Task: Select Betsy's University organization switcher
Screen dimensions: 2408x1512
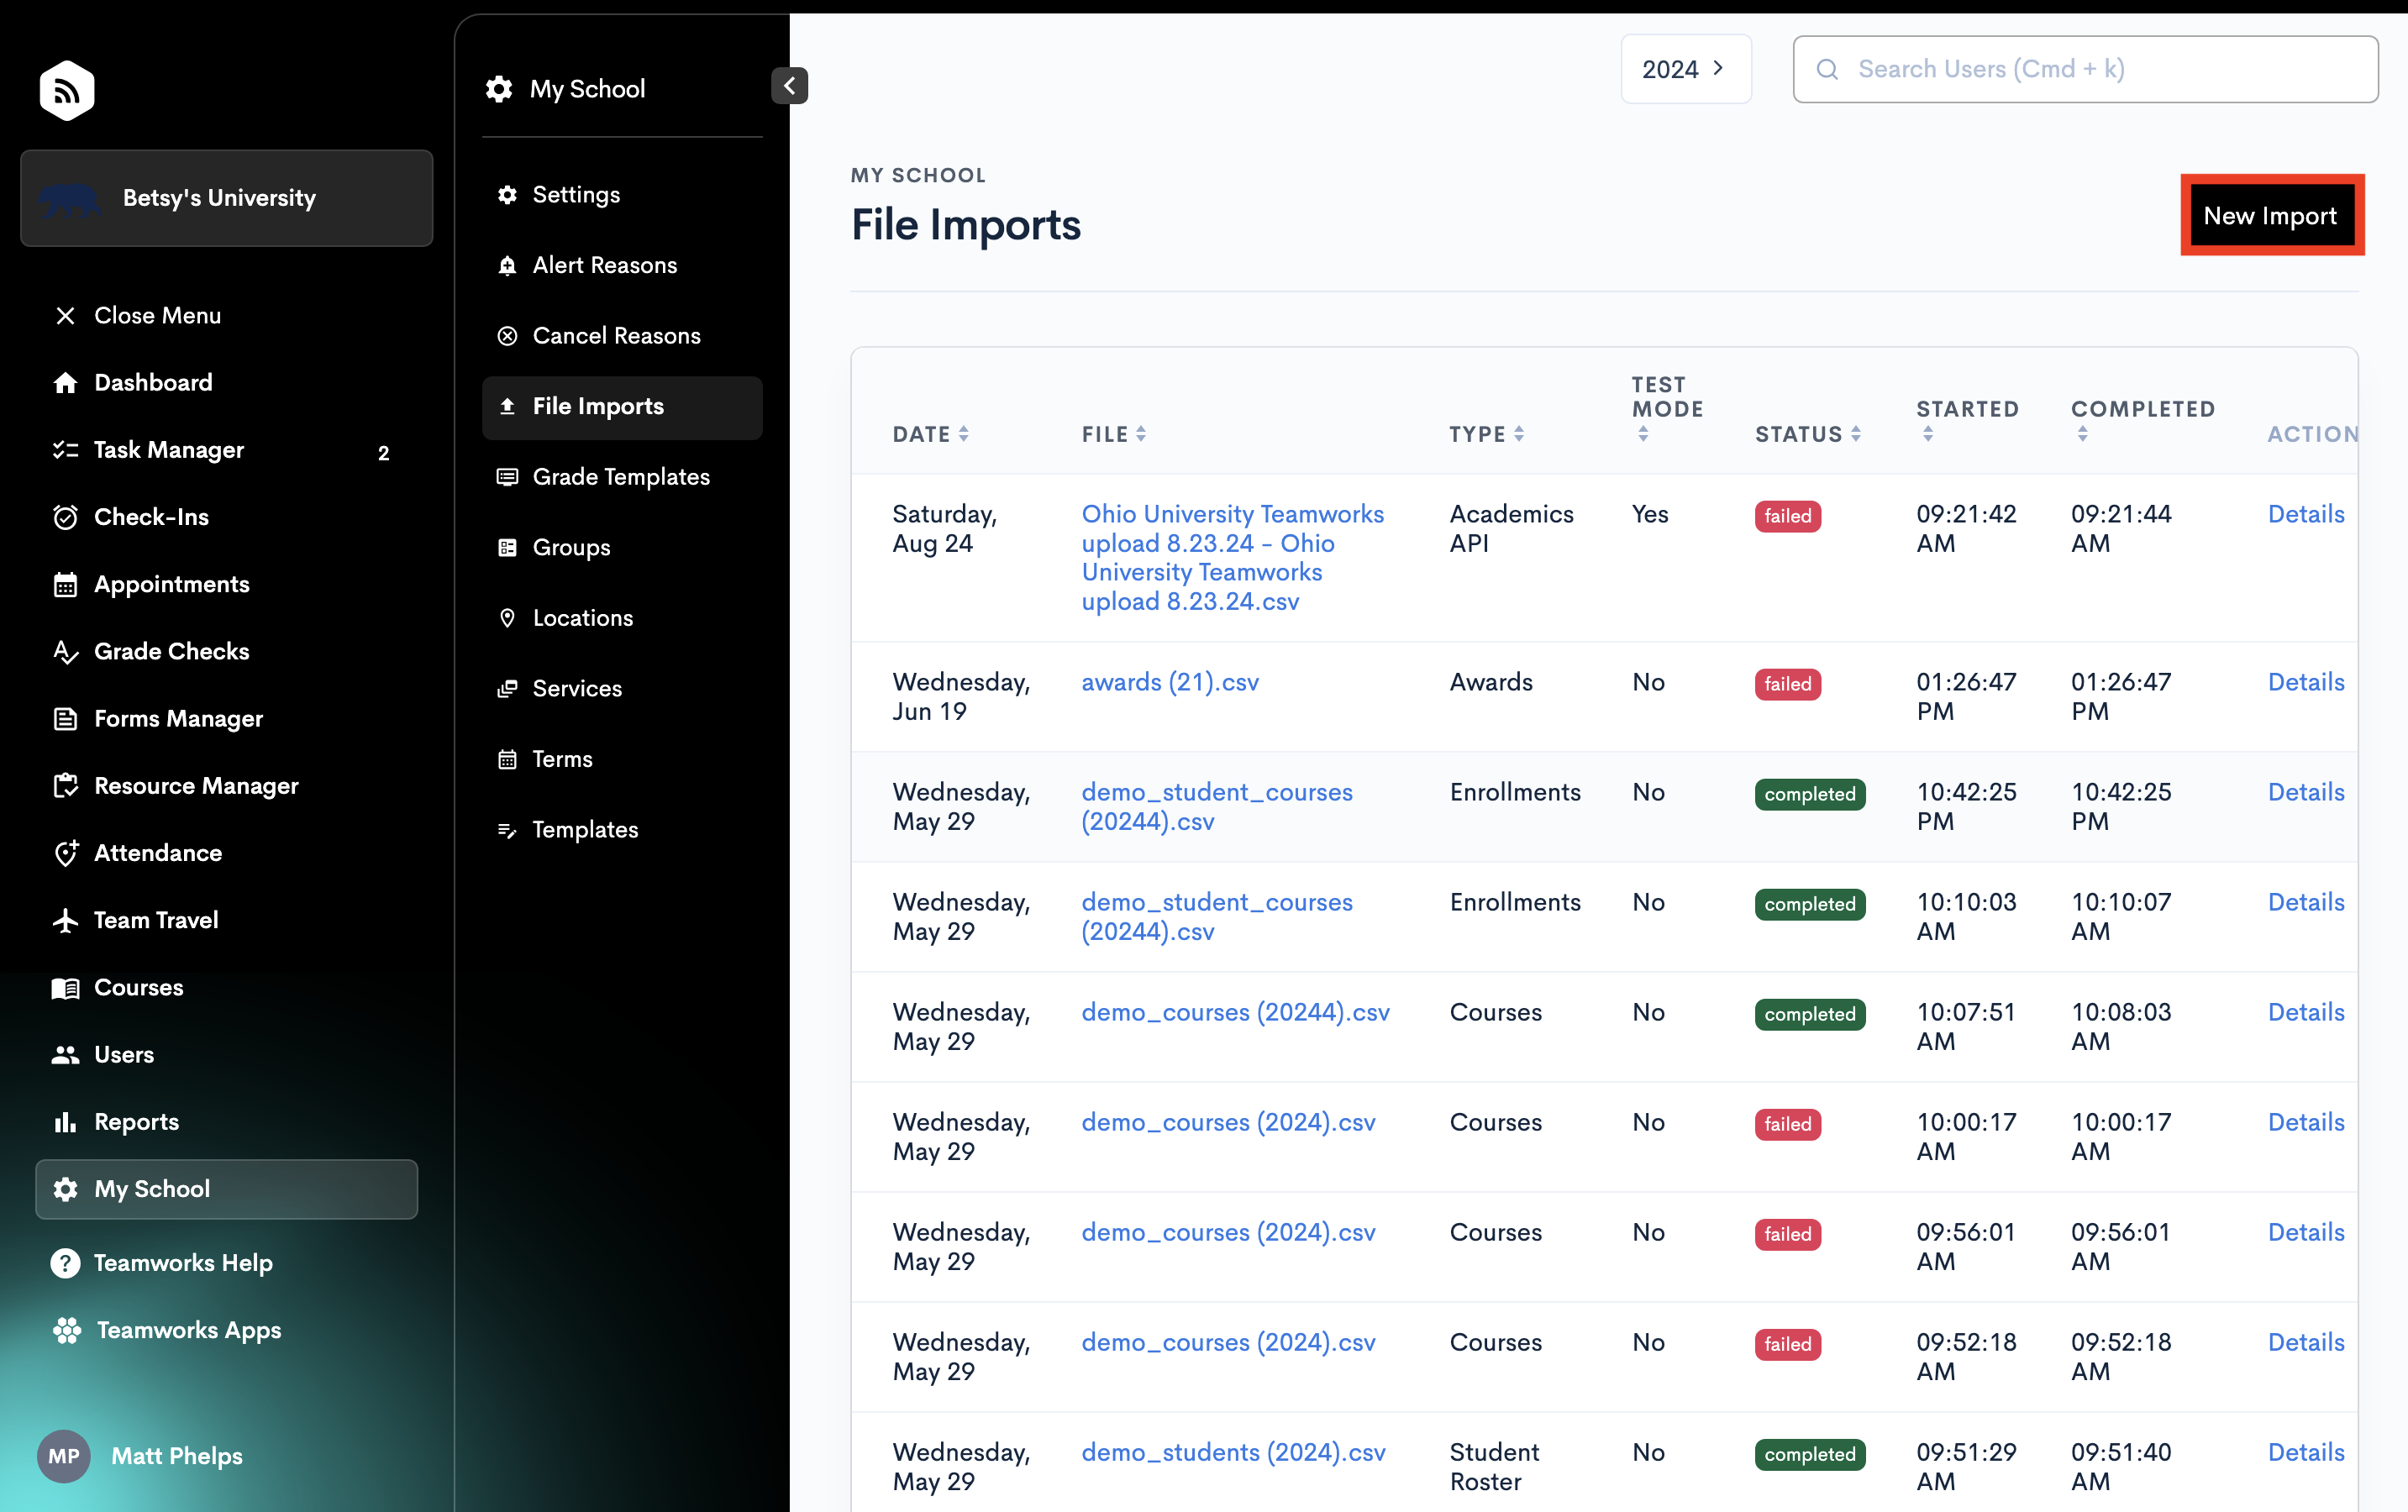Action: pos(226,198)
